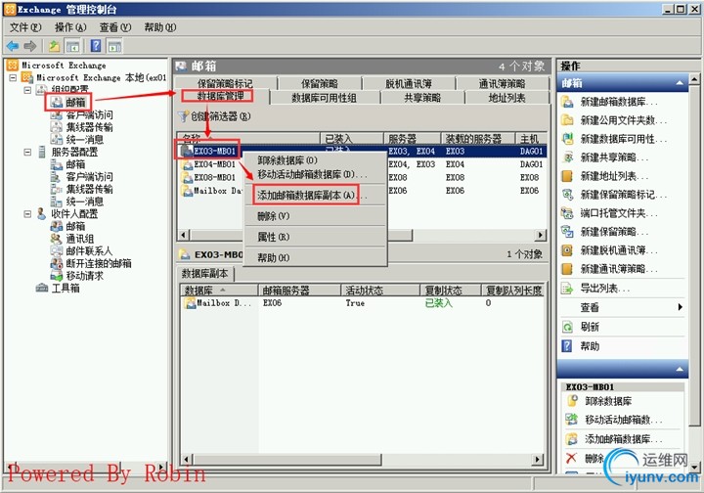Switch to the 数据库可用性组 tab

(x=325, y=98)
